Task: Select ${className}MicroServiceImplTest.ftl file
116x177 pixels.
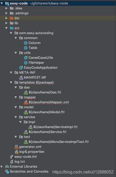Action: pyautogui.click(x=58, y=142)
